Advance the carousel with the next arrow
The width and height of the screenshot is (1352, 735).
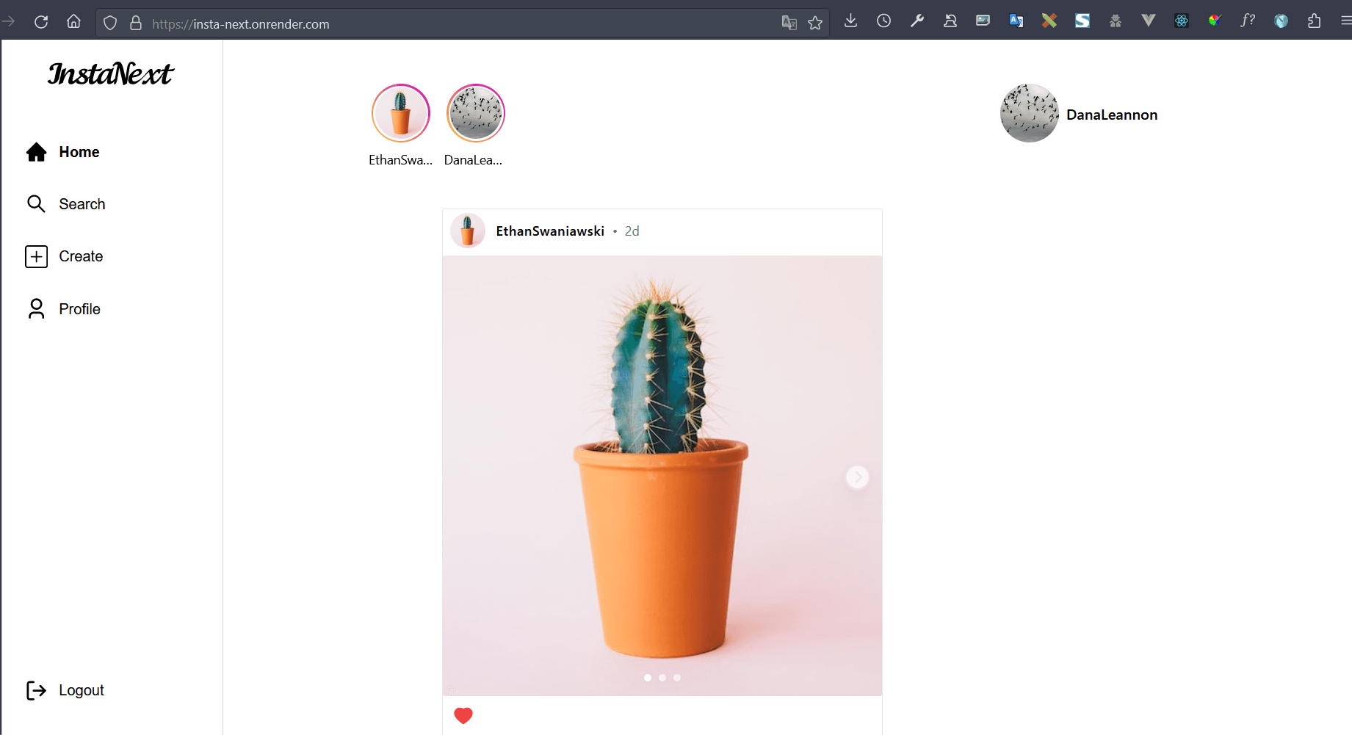pos(856,477)
